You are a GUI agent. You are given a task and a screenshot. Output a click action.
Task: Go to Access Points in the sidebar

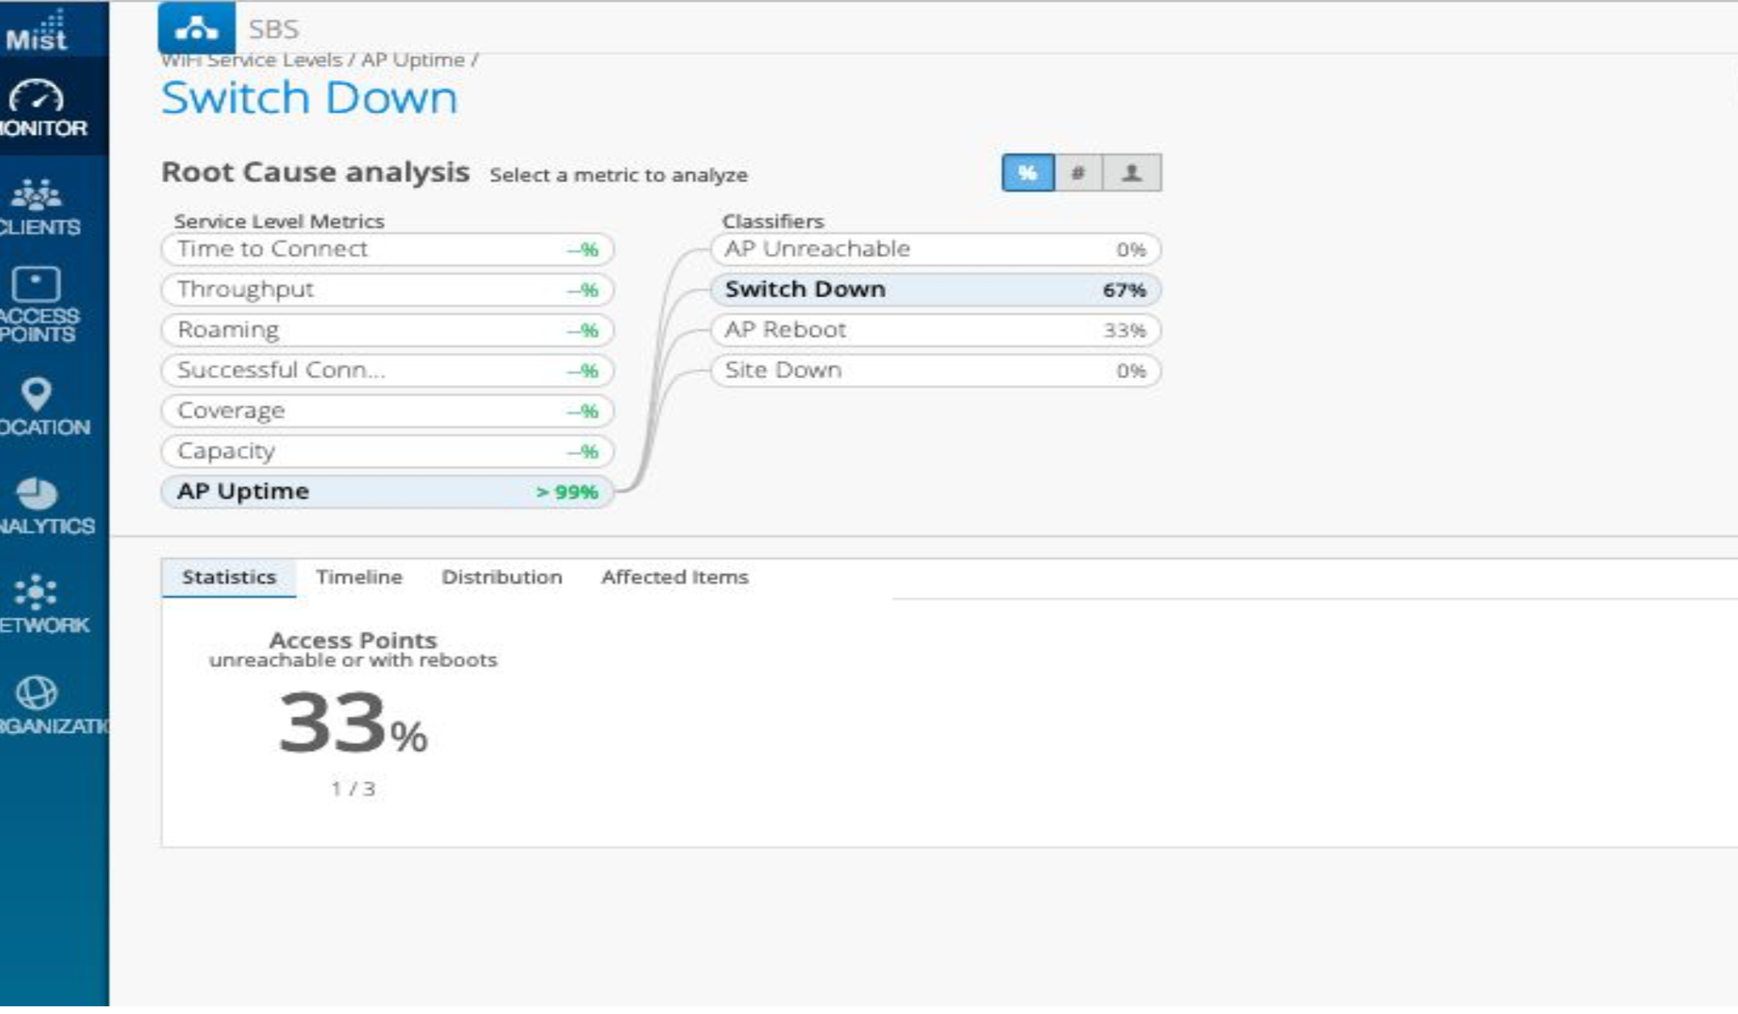tap(37, 304)
